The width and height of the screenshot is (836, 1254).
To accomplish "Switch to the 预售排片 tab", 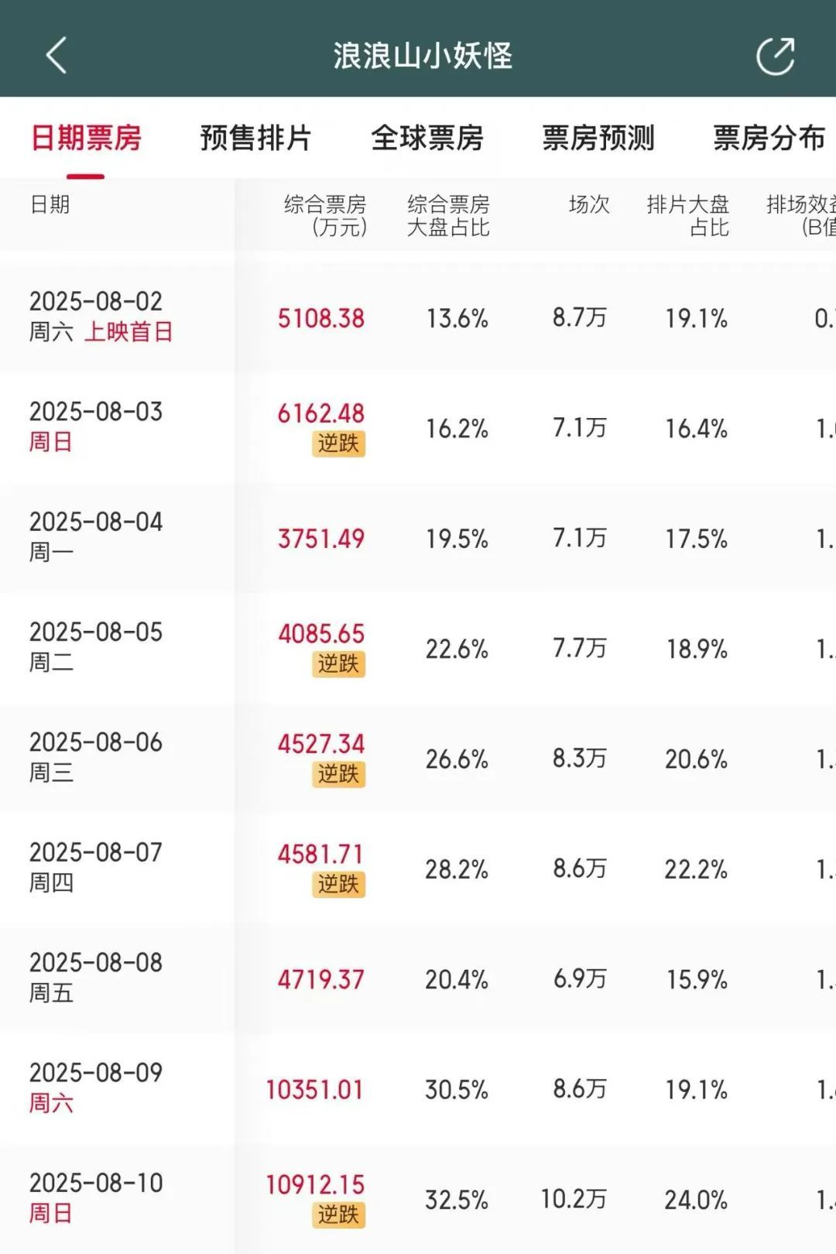I will tap(255, 139).
